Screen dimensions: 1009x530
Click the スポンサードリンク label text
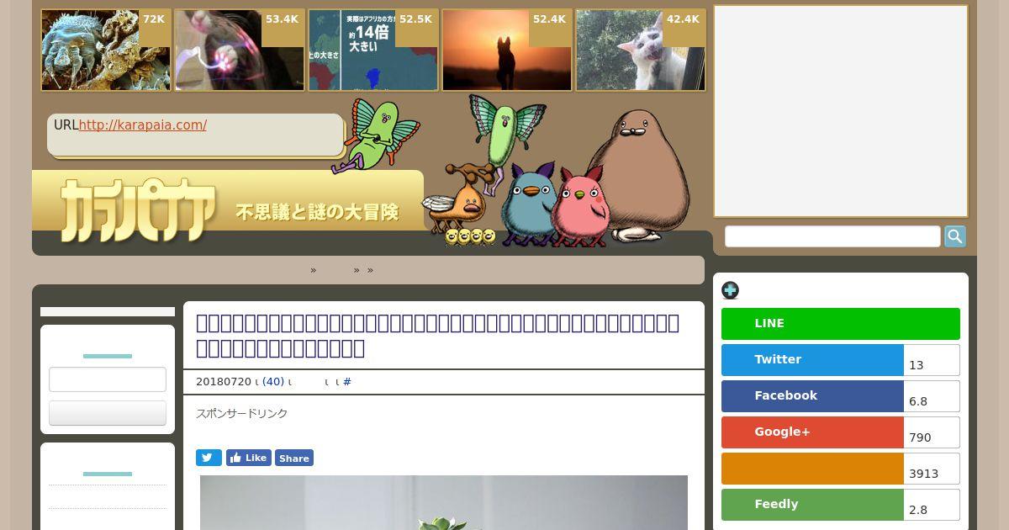242,414
